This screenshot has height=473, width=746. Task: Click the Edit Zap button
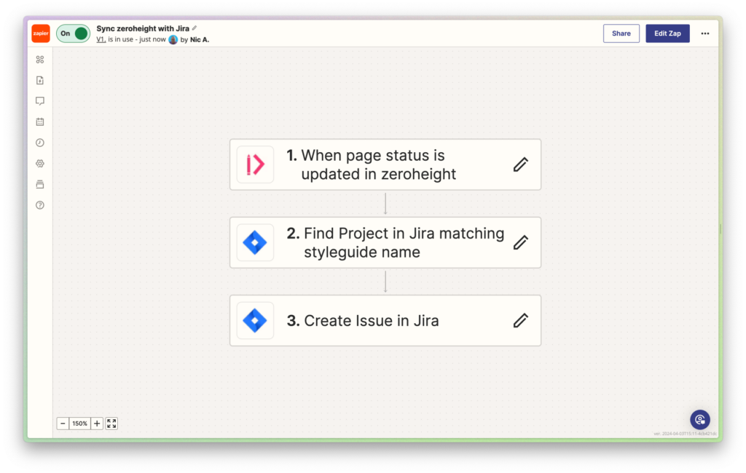tap(667, 33)
